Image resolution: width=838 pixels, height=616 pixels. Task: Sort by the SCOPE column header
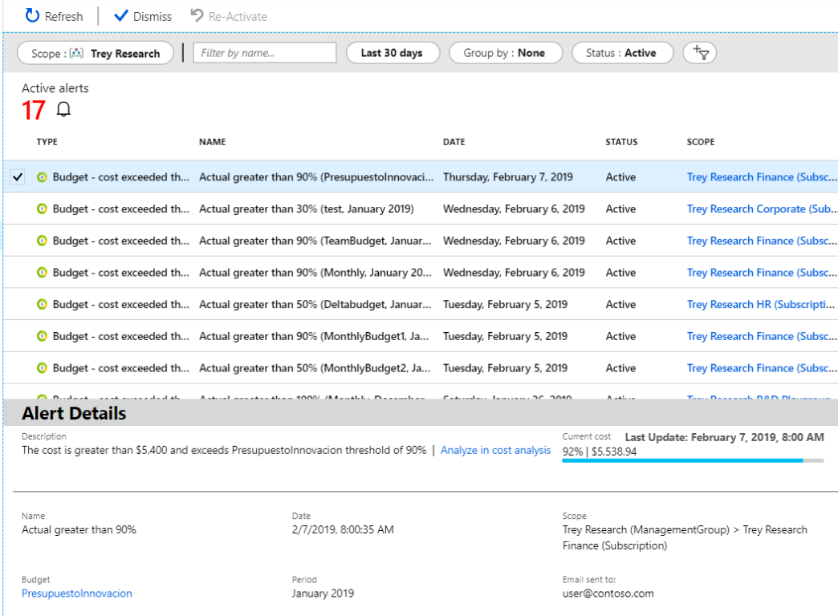point(700,142)
